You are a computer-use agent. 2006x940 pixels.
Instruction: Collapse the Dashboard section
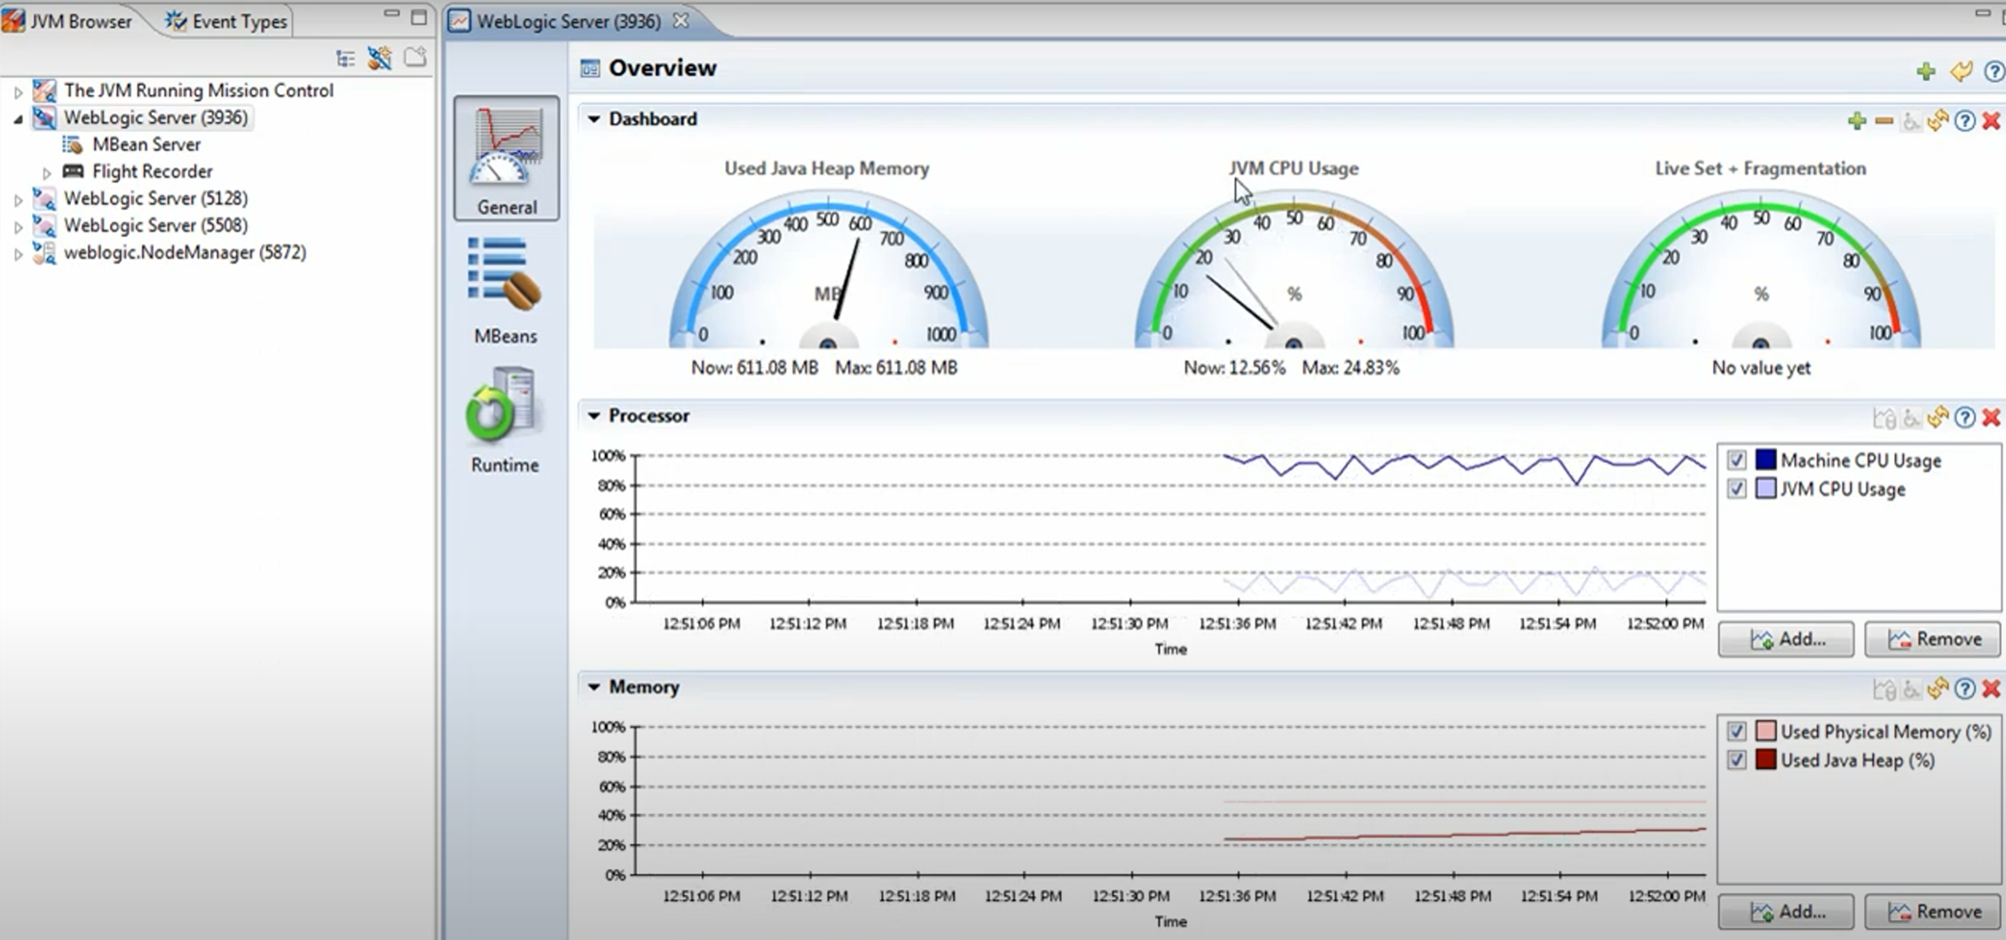click(594, 119)
